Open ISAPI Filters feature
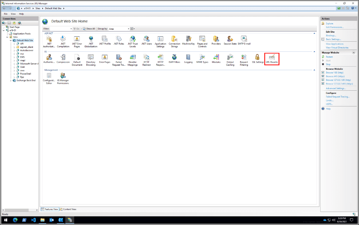Viewport: 359px width, 225px height. [x=174, y=59]
